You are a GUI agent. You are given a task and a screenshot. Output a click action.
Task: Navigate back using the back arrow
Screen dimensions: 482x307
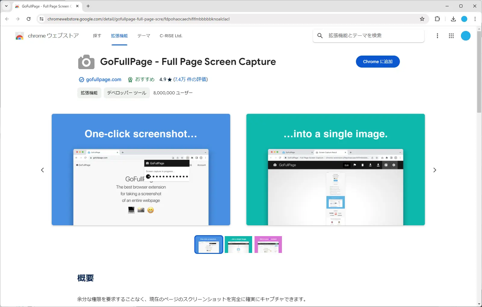click(7, 19)
